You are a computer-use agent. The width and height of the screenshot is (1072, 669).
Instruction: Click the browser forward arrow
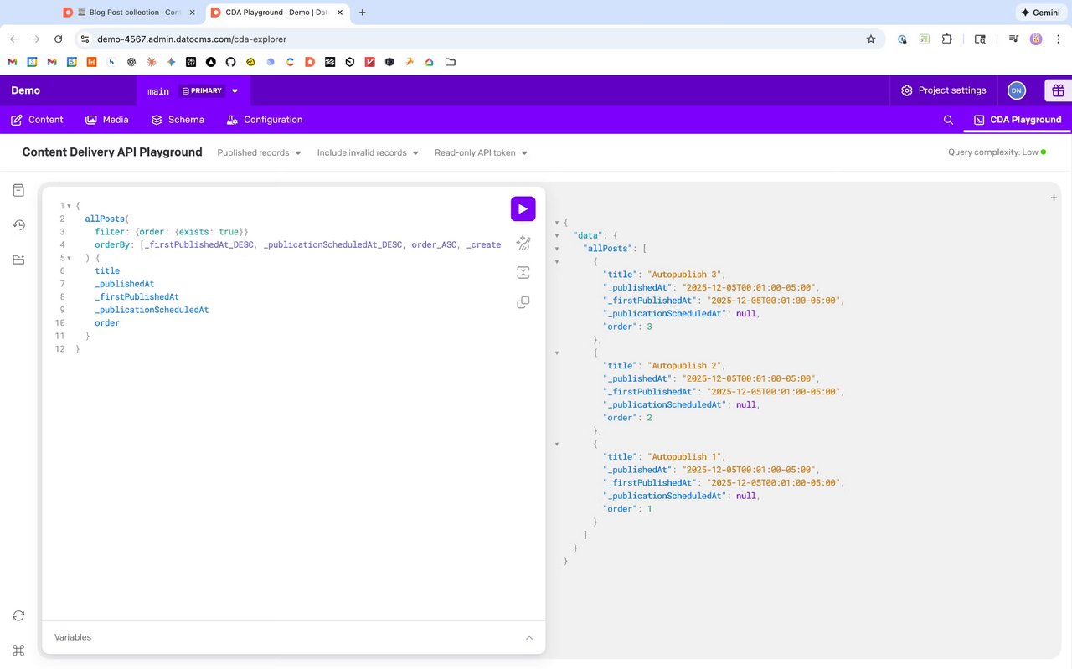[36, 39]
